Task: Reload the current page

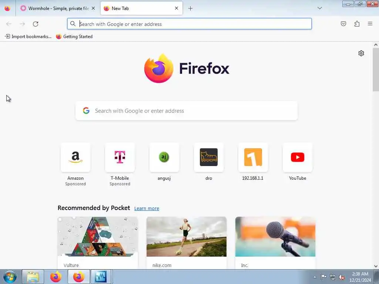Action: pos(36,24)
